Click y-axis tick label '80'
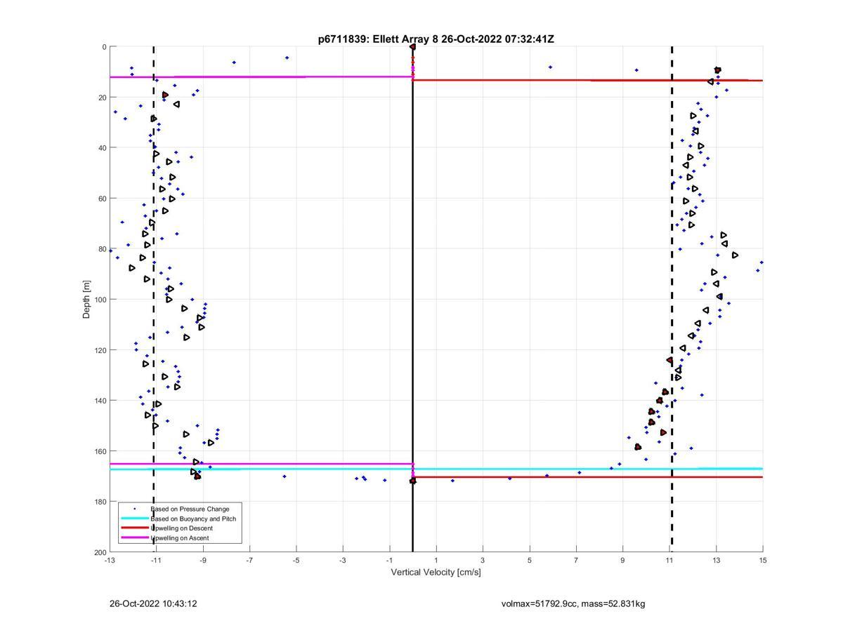The height and width of the screenshot is (621, 843). [x=102, y=249]
